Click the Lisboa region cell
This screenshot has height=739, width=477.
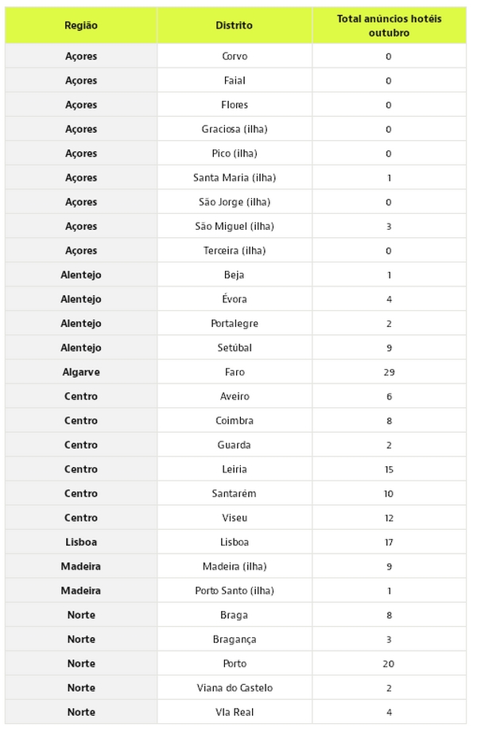81,542
